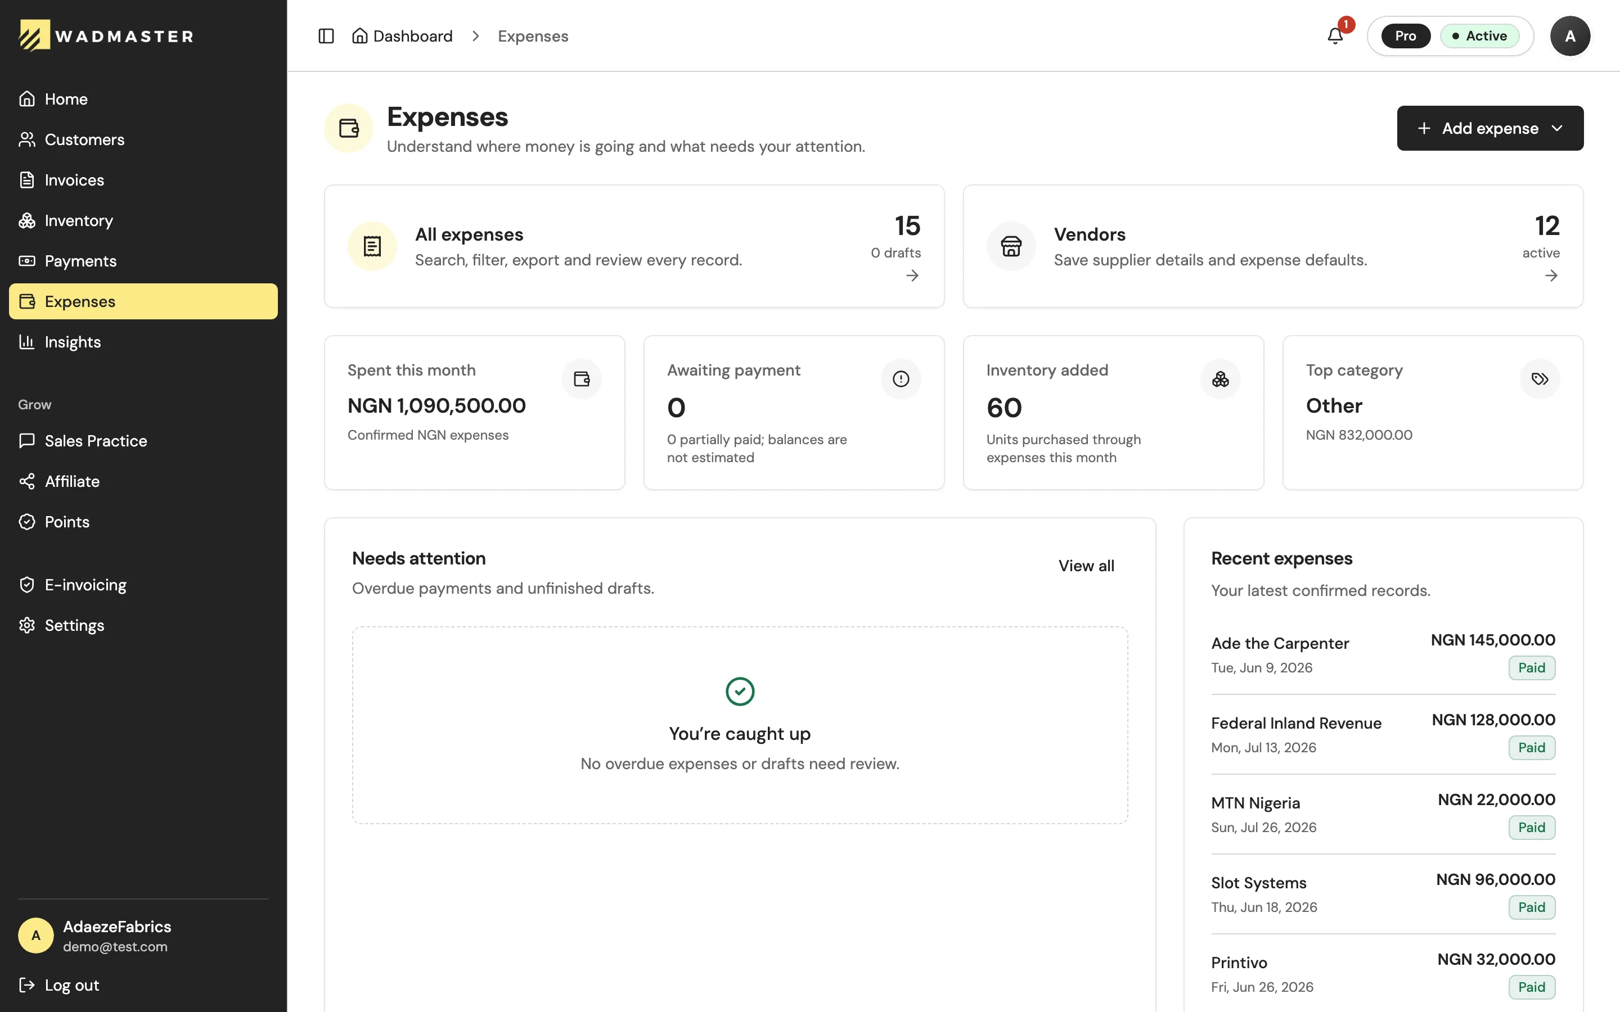
Task: Open Slot Systems expense record
Action: pos(1383,893)
